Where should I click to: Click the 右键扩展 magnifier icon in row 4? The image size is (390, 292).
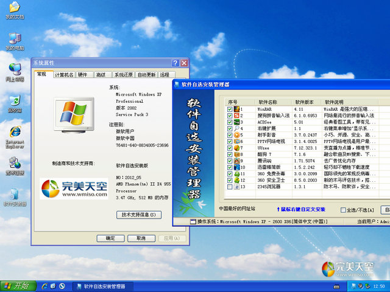[236, 128]
